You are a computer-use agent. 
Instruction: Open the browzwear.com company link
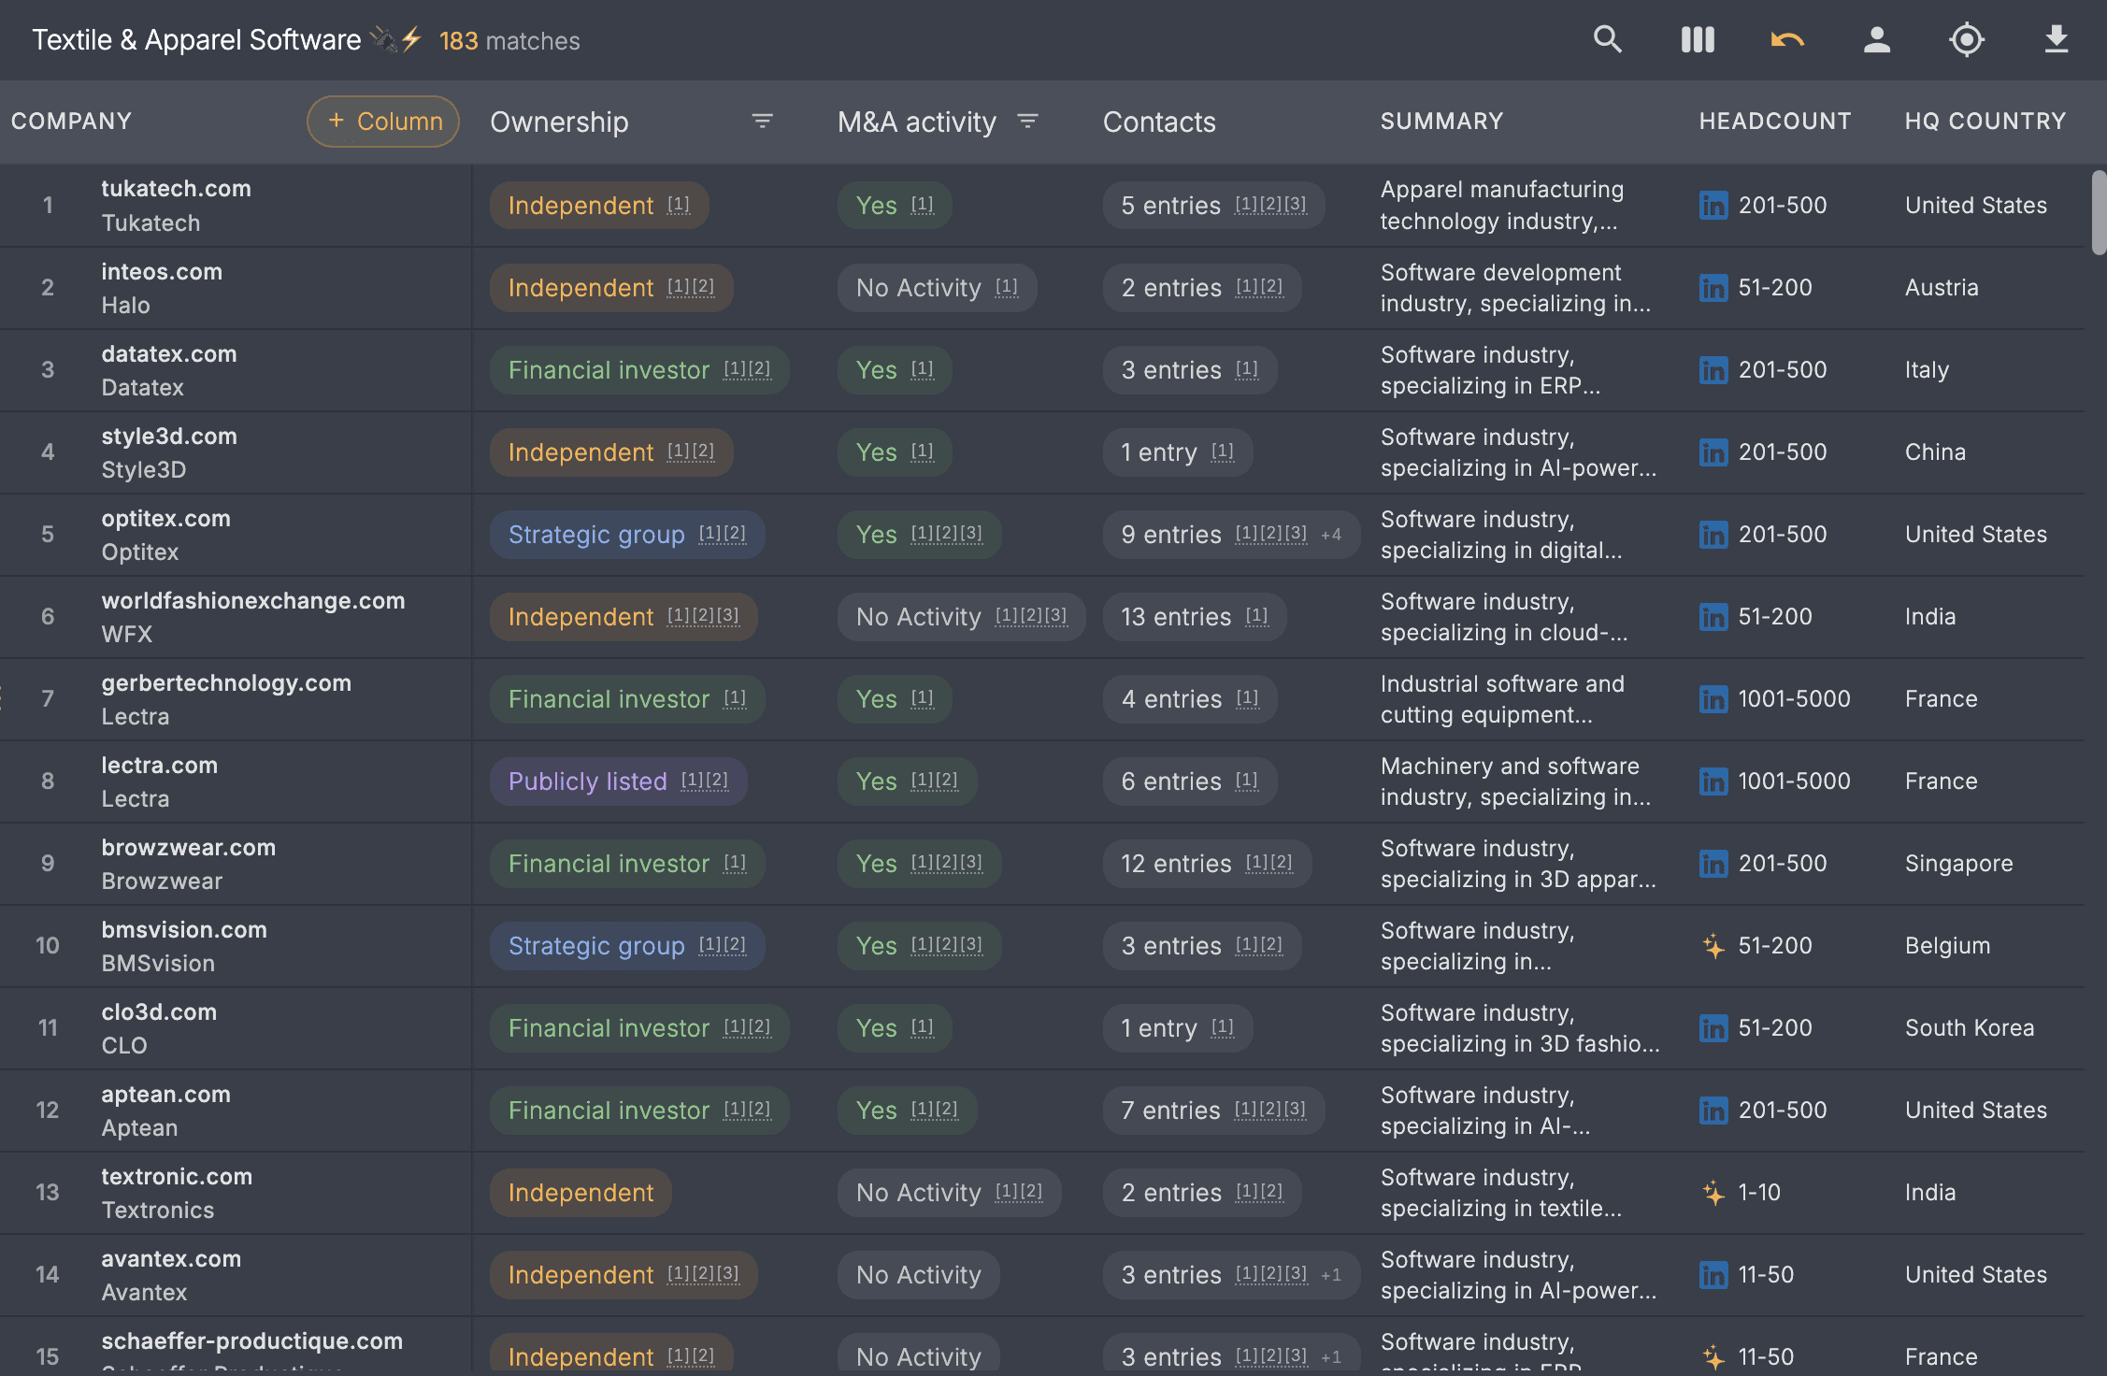189,848
